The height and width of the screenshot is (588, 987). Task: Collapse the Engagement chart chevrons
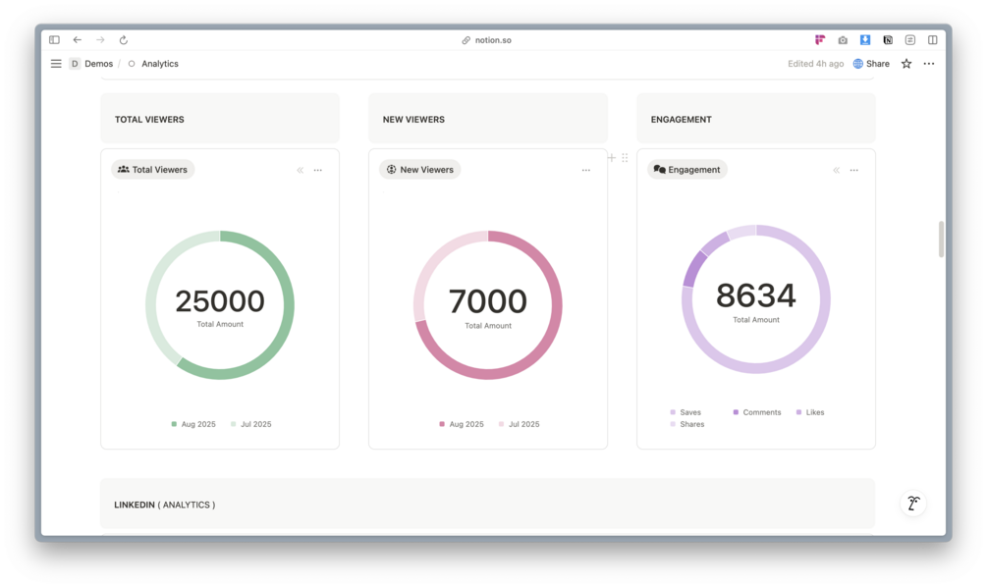pos(837,170)
